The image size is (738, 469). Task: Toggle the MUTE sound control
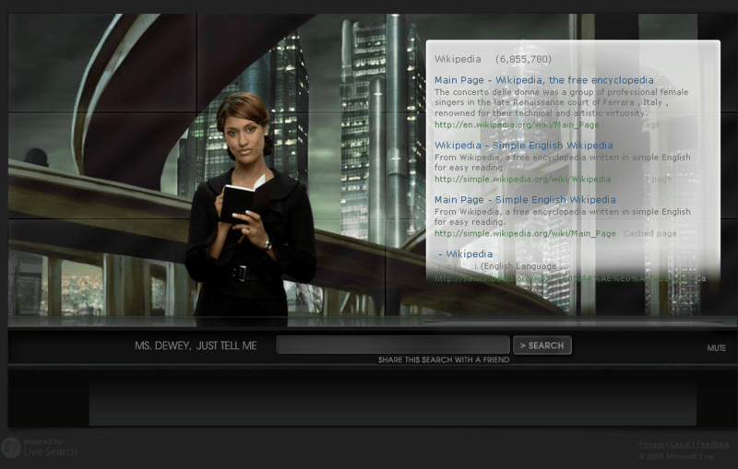pyautogui.click(x=716, y=348)
